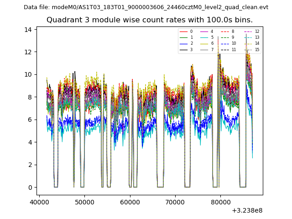This screenshot has height=219, width=292.
Task: Click the black solid legend line for module 3
Action: tap(184, 49)
